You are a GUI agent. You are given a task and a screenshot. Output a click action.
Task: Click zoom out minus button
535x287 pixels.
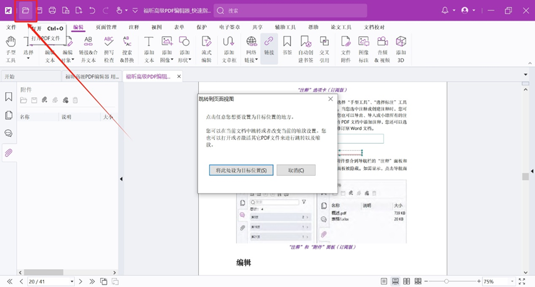click(426, 281)
